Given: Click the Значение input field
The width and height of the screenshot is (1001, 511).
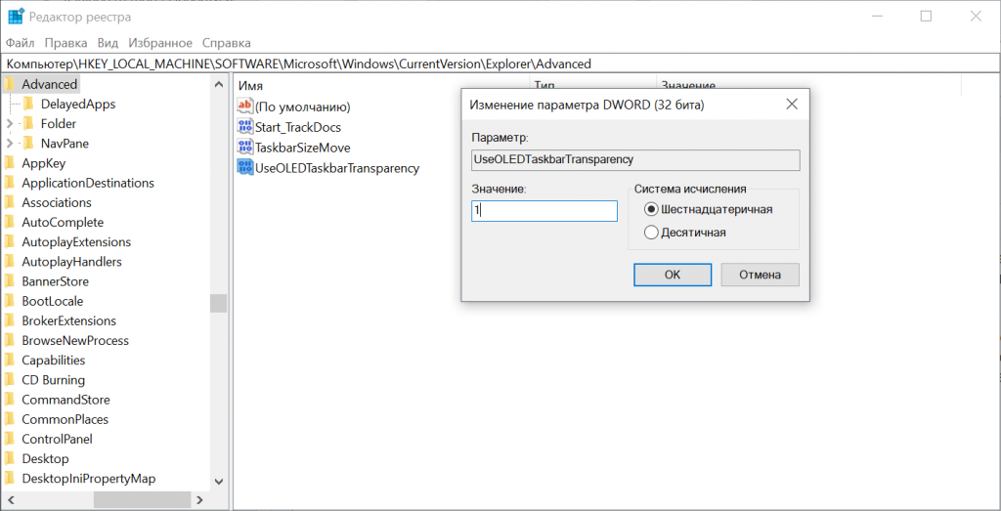Looking at the screenshot, I should [x=544, y=211].
